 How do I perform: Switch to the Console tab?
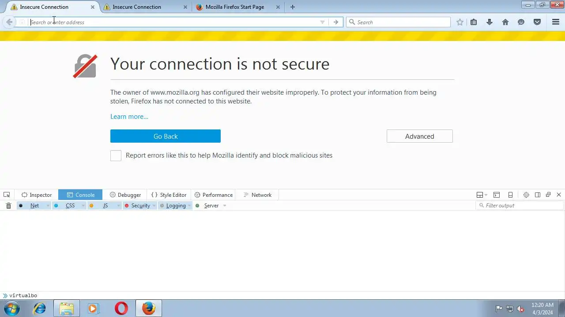coord(80,195)
